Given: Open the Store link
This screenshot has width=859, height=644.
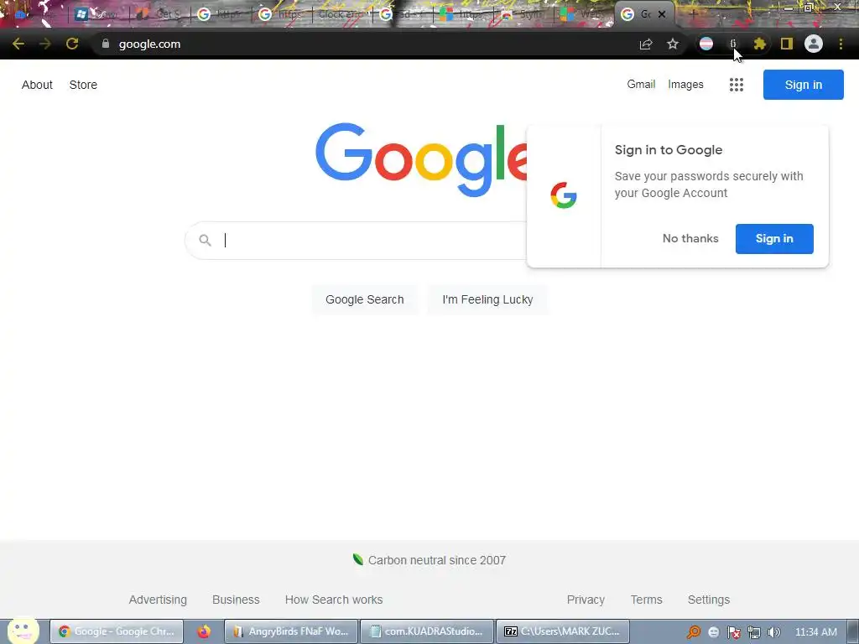Looking at the screenshot, I should point(83,85).
